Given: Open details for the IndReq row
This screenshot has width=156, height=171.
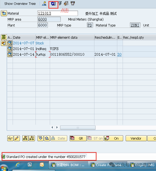Looking at the screenshot, I should click(x=10, y=49).
